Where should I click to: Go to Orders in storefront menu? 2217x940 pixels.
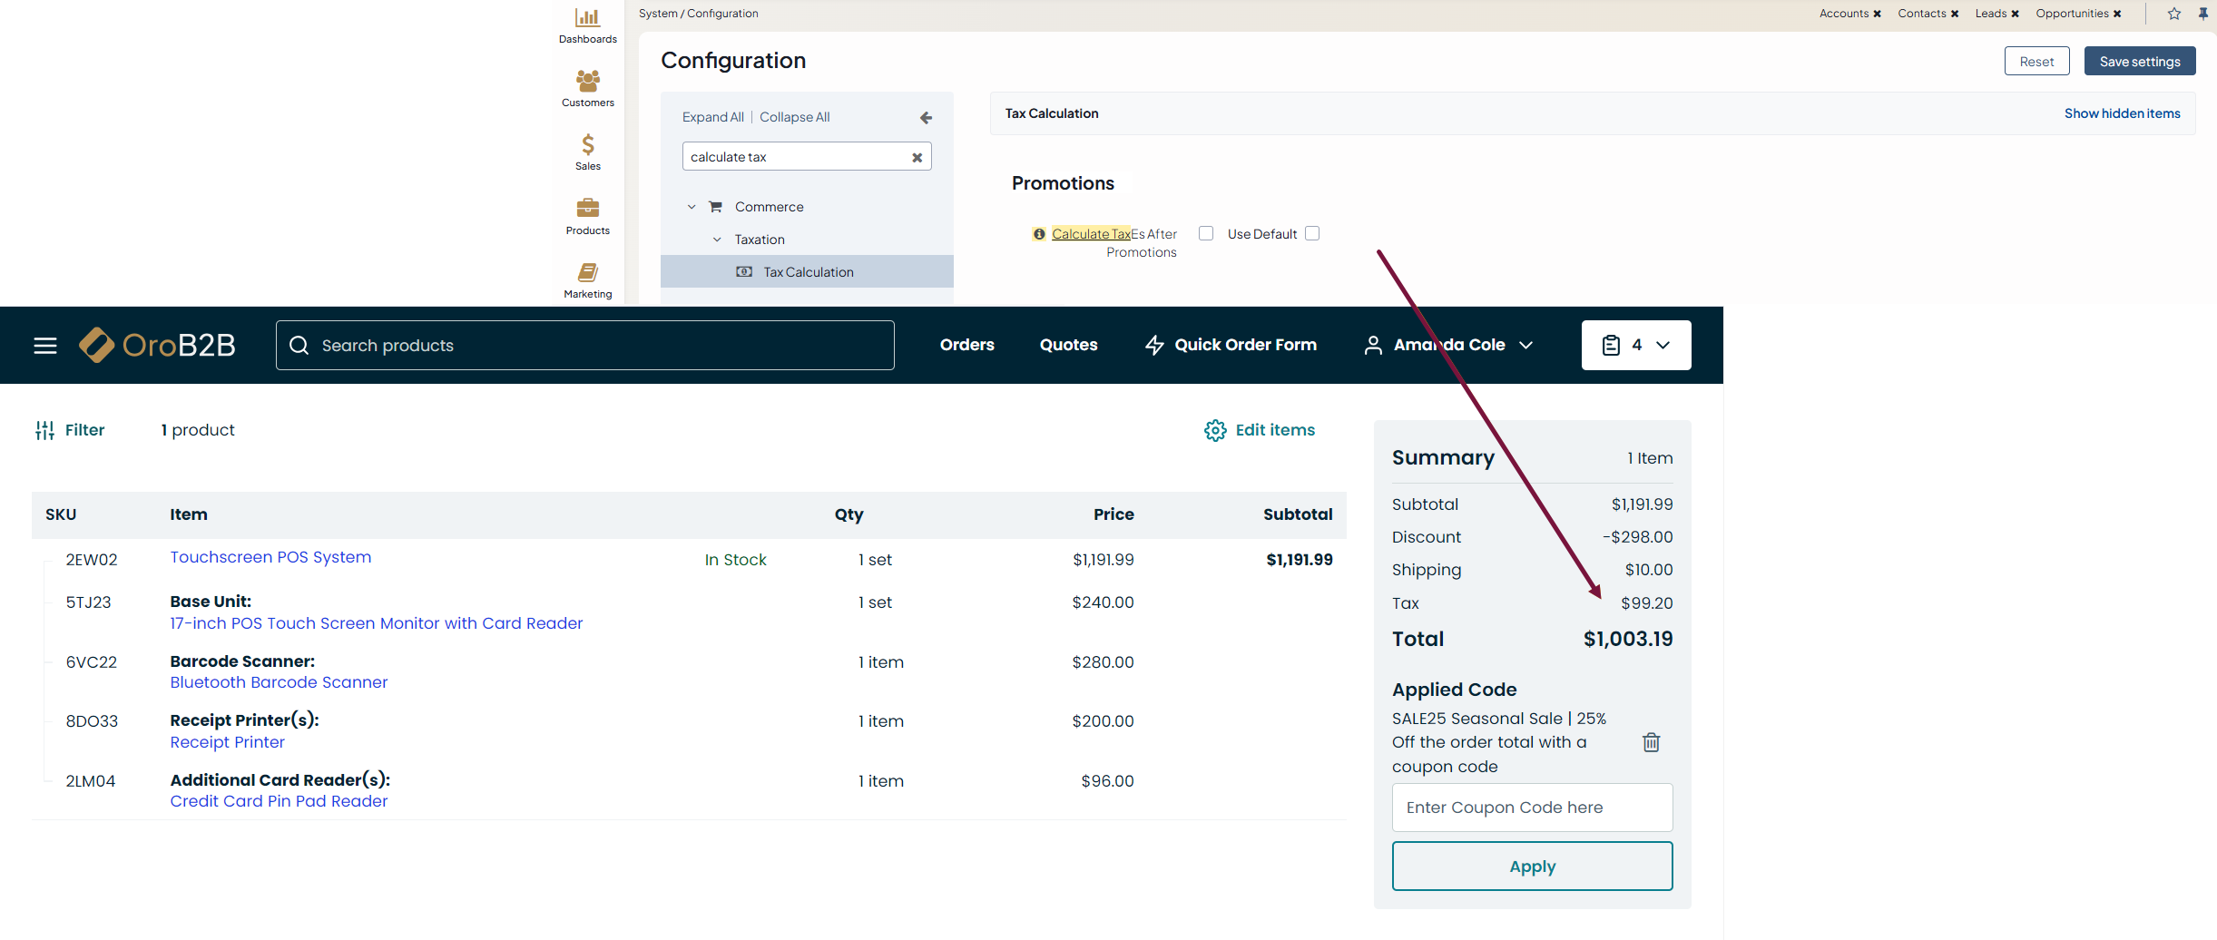[x=966, y=345]
